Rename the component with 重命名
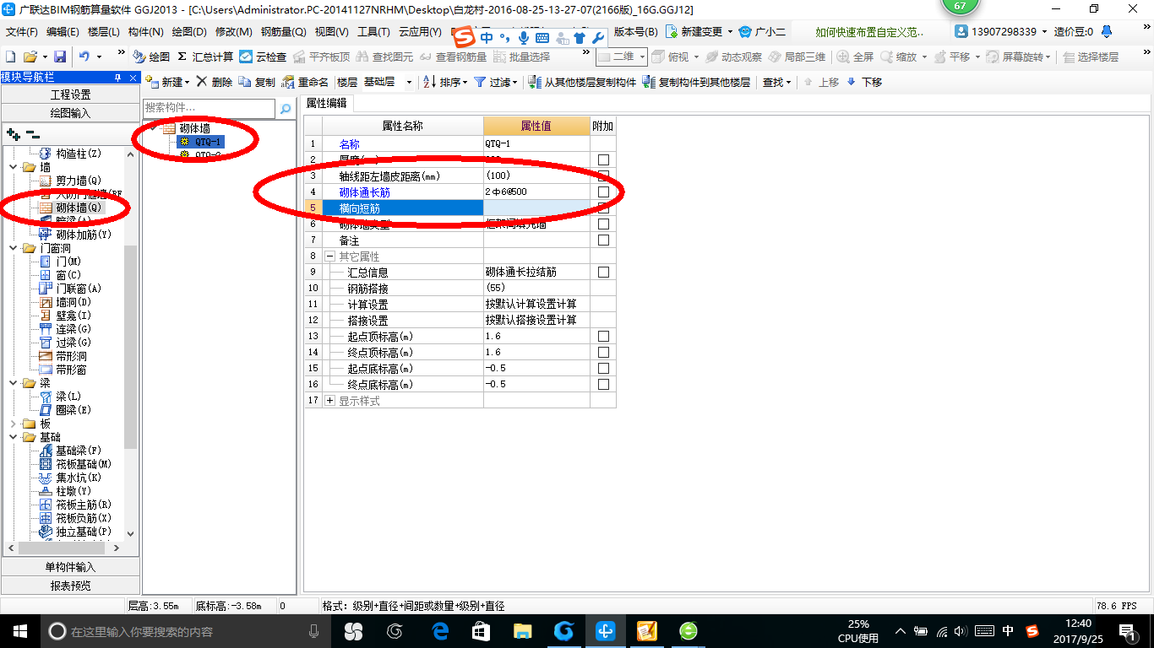Screen dimensions: 1154x648 305,82
